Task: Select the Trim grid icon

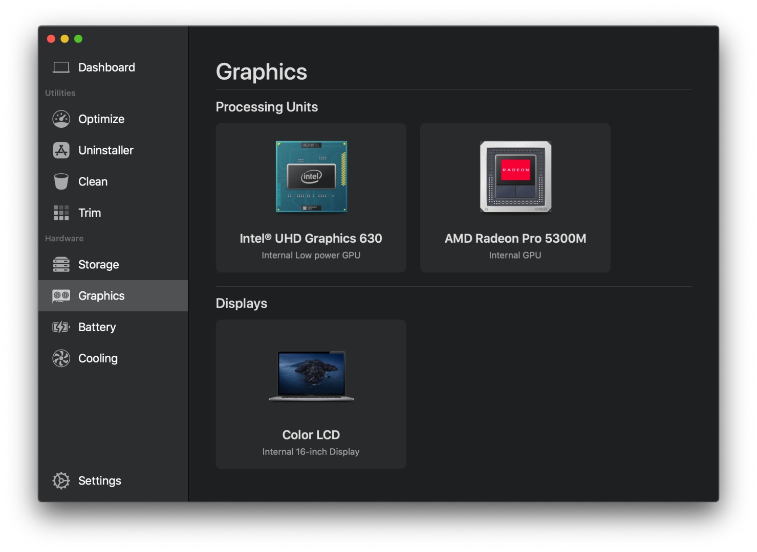Action: 61,213
